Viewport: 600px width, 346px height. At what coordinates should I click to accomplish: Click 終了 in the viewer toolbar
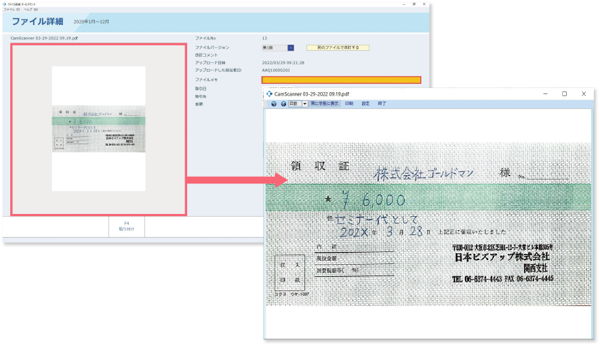(x=382, y=104)
